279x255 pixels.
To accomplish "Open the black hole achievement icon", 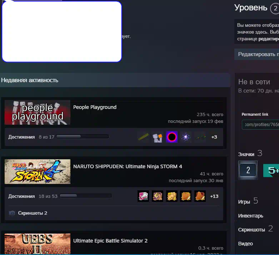I will [x=172, y=137].
